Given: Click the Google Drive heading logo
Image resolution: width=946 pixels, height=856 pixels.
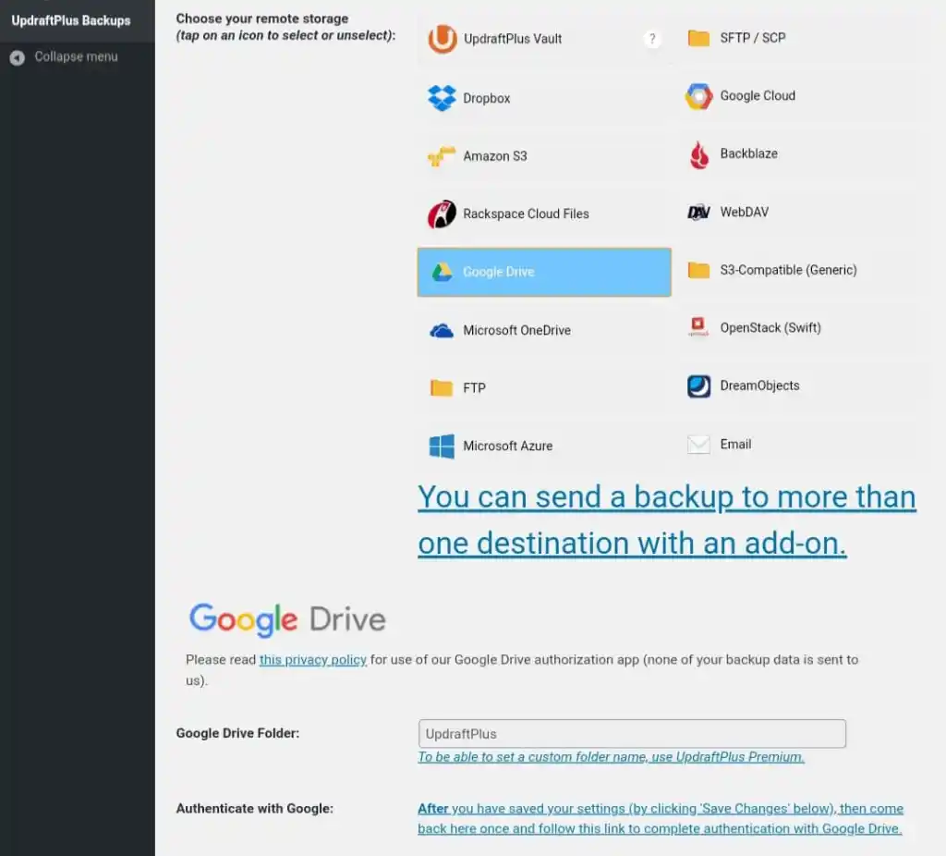Looking at the screenshot, I should 287,619.
